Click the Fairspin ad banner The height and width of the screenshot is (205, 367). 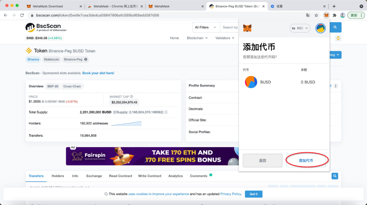click(152, 156)
